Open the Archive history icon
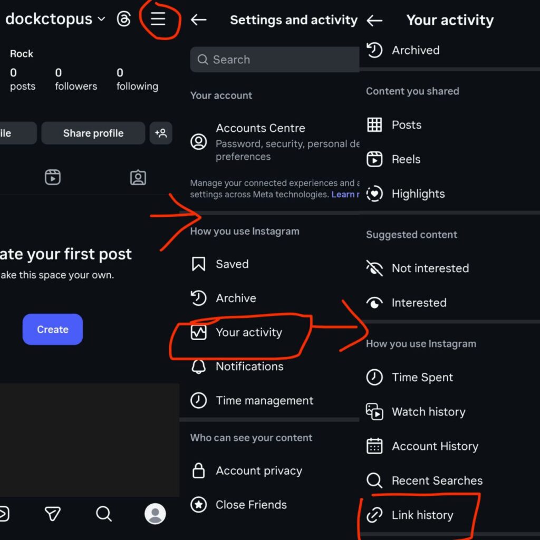The height and width of the screenshot is (540, 540). pyautogui.click(x=199, y=298)
